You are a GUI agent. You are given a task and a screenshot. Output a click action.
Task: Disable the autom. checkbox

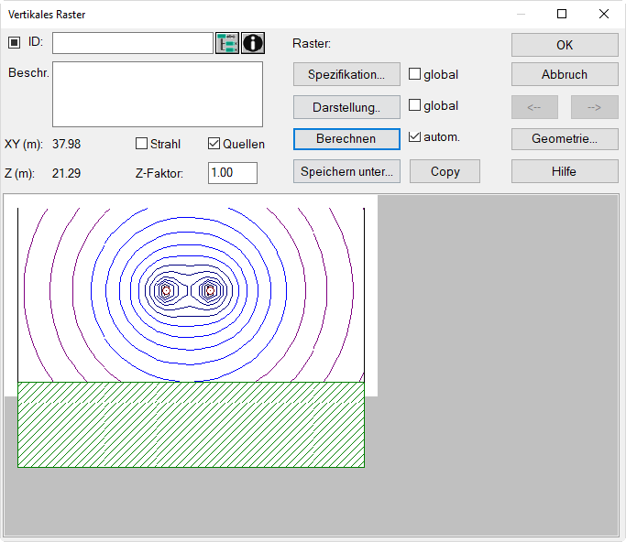point(415,136)
